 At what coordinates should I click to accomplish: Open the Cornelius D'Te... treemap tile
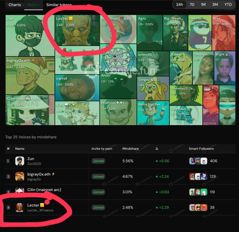click(186, 95)
